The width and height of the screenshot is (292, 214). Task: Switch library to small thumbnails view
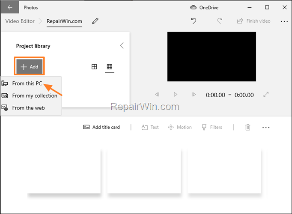point(110,67)
